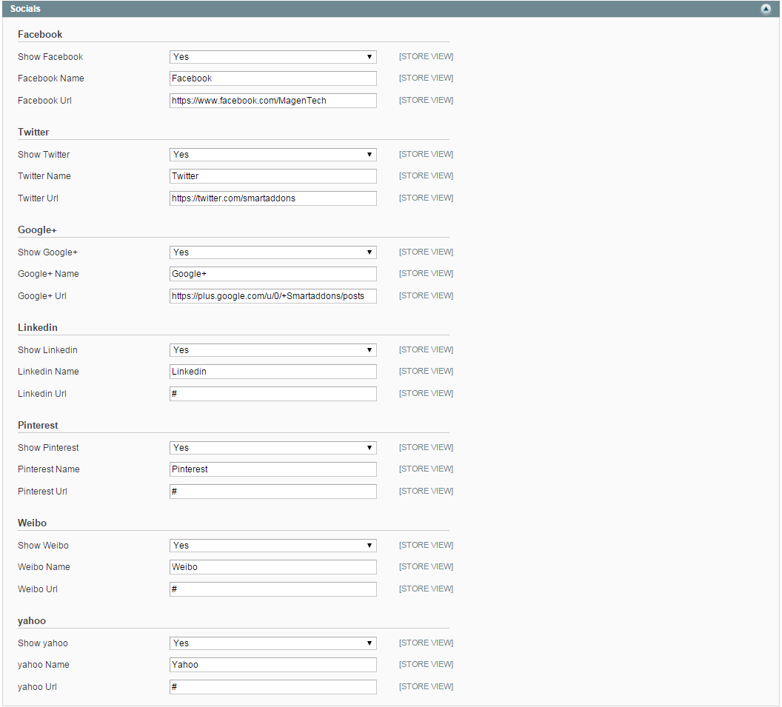
Task: Click the Show Pinterest label
Action: 48,448
